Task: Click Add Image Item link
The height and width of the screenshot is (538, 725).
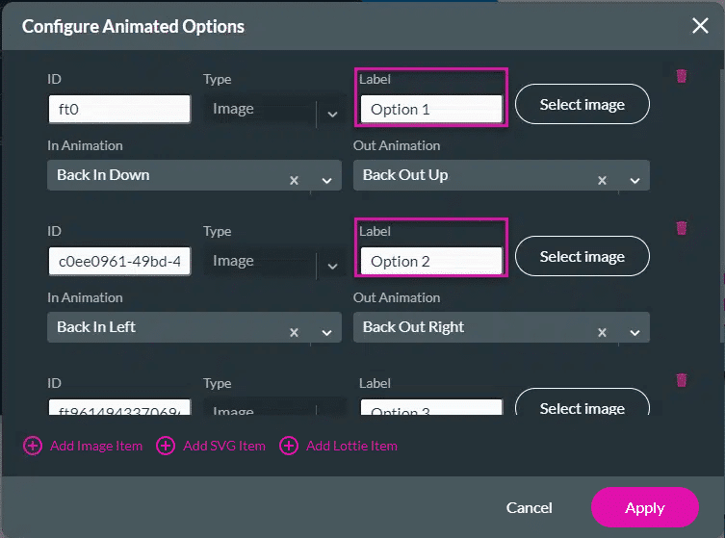Action: coord(84,446)
